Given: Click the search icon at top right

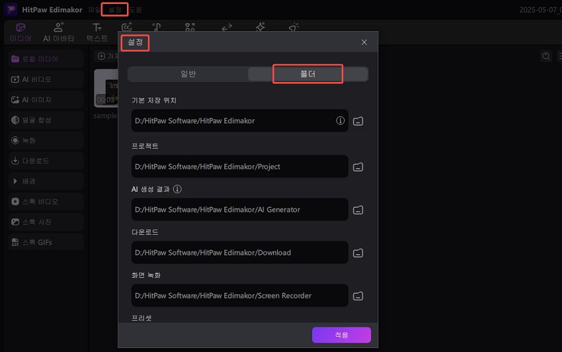Looking at the screenshot, I should 546,56.
